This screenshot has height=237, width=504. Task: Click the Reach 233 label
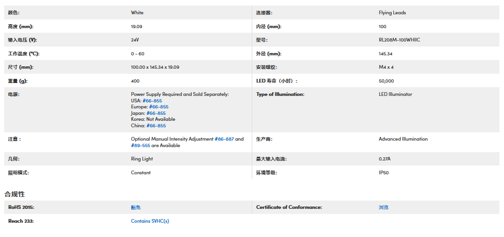(21, 221)
